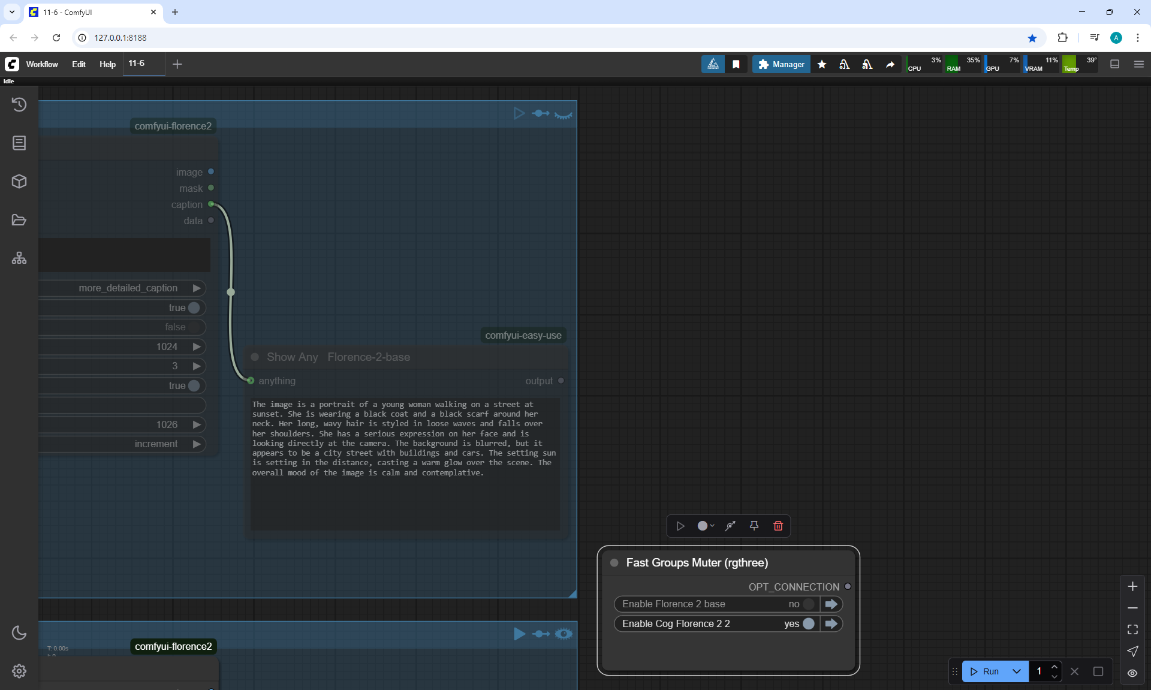This screenshot has height=690, width=1151.
Task: Open the Edit menu
Action: (x=79, y=64)
